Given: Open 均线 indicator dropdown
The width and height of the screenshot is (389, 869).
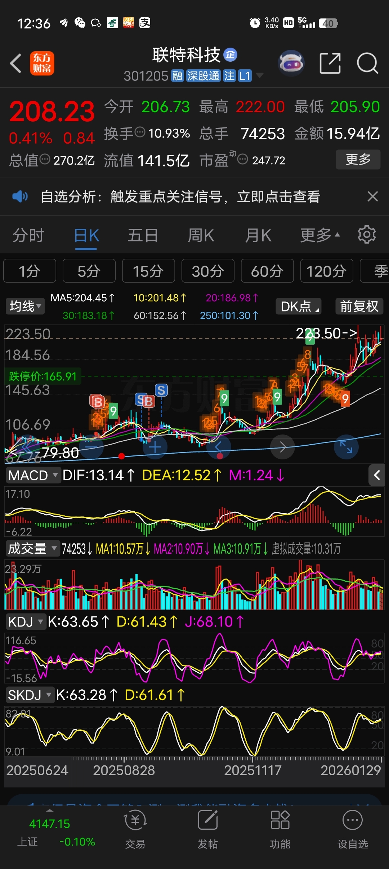Looking at the screenshot, I should [x=25, y=306].
